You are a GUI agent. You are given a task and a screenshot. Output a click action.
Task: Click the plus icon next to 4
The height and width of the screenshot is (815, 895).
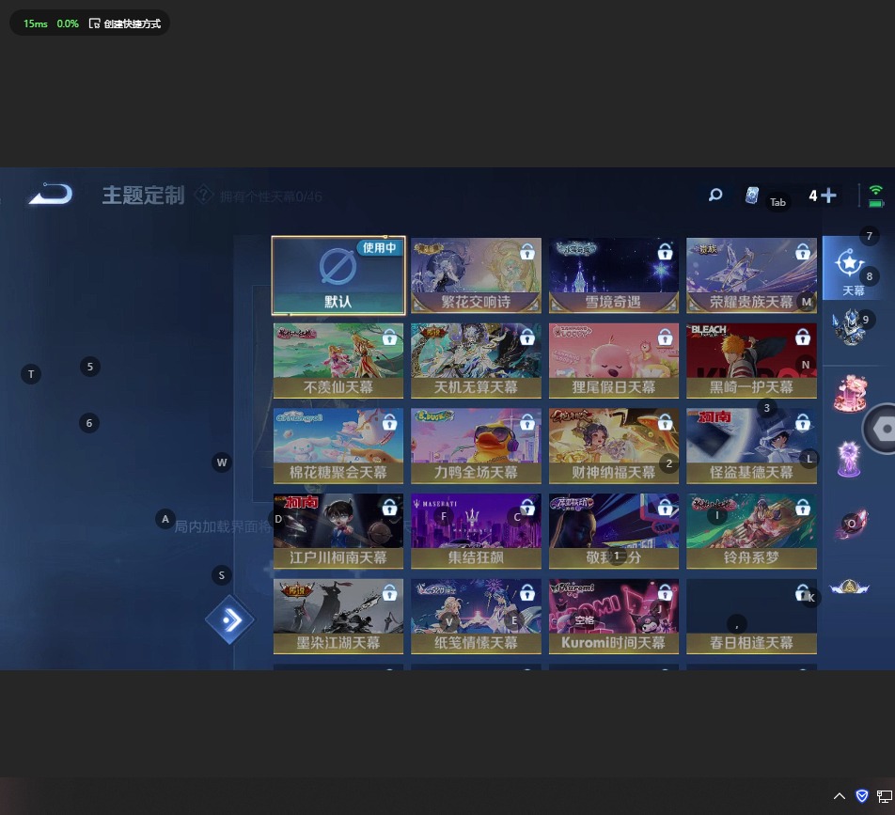coord(828,196)
